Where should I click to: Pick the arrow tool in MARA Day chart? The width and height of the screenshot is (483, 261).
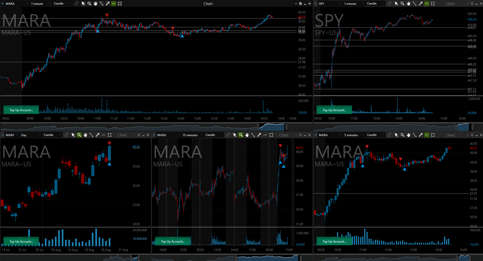[x=97, y=135]
